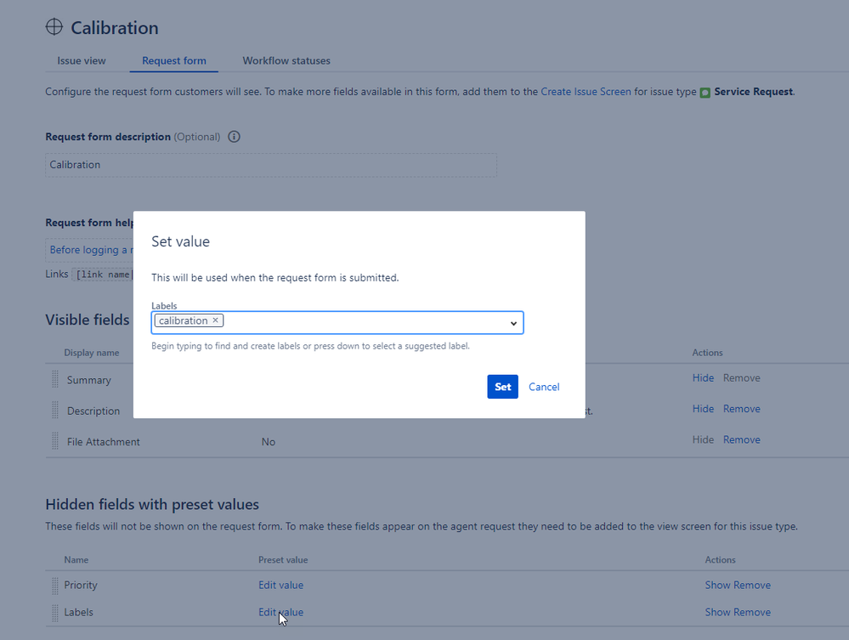Open the Workflow statuses tab
The height and width of the screenshot is (640, 849).
(286, 60)
